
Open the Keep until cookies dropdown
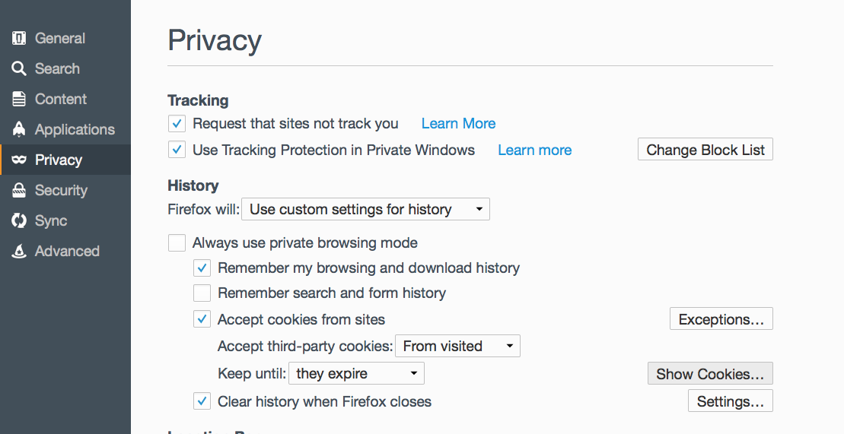[355, 374]
